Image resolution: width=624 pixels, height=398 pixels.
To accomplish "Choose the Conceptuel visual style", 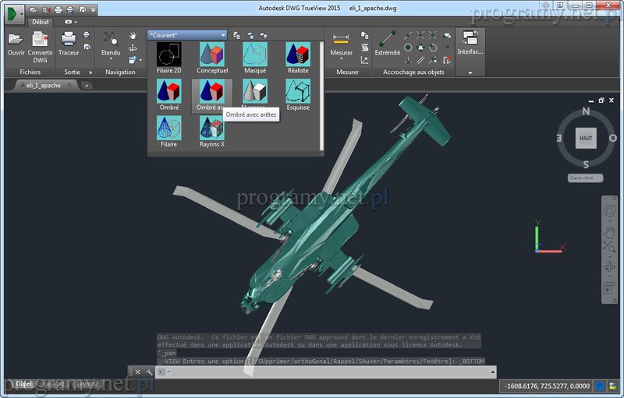I will coord(211,55).
